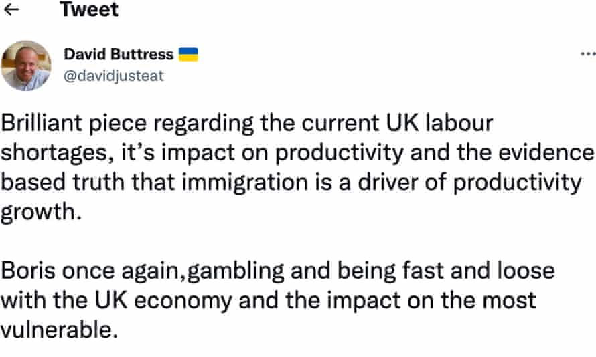596x357 pixels.
Task: Open David Buttress's profile picture
Action: (x=26, y=66)
